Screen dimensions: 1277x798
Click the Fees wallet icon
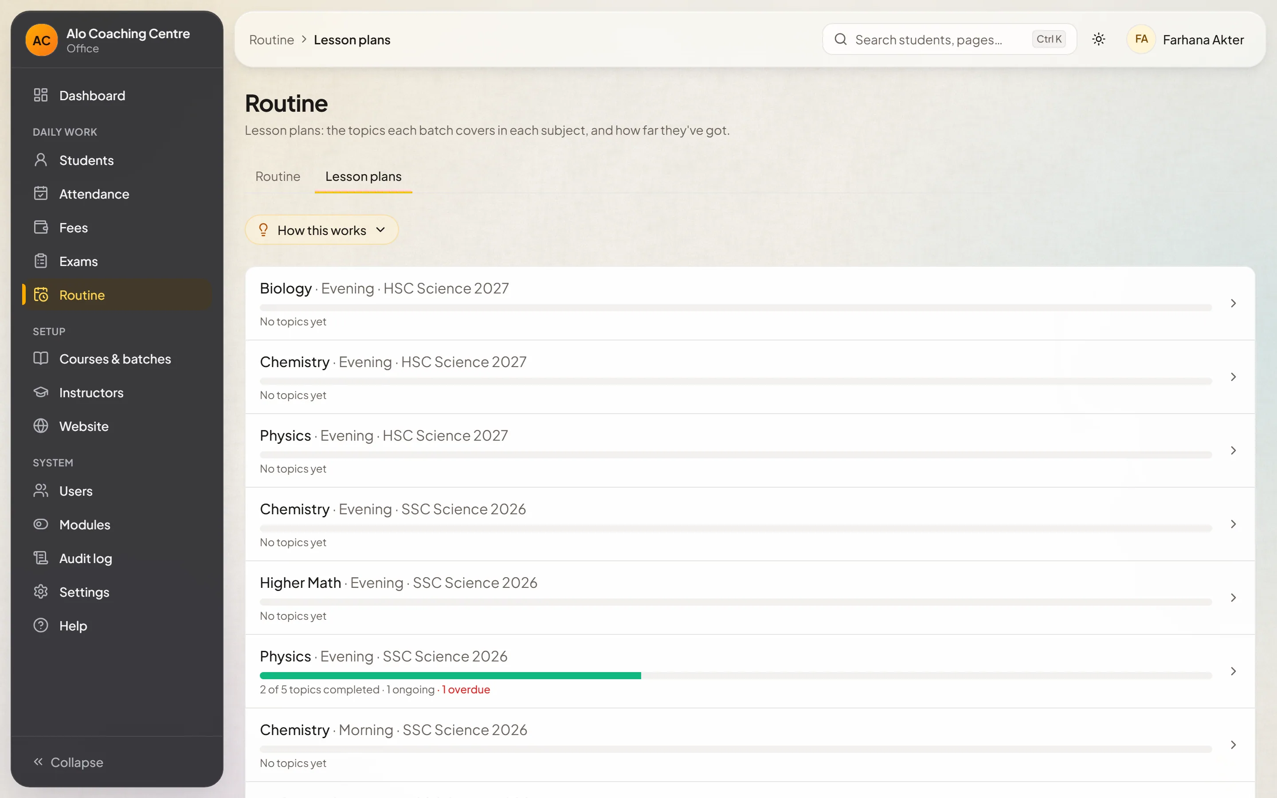point(41,227)
